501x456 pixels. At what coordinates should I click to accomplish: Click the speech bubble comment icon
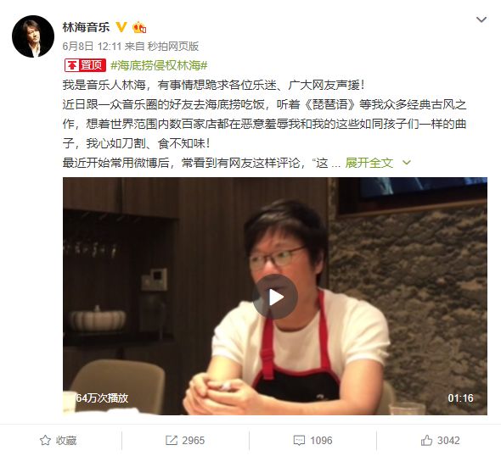pyautogui.click(x=299, y=441)
